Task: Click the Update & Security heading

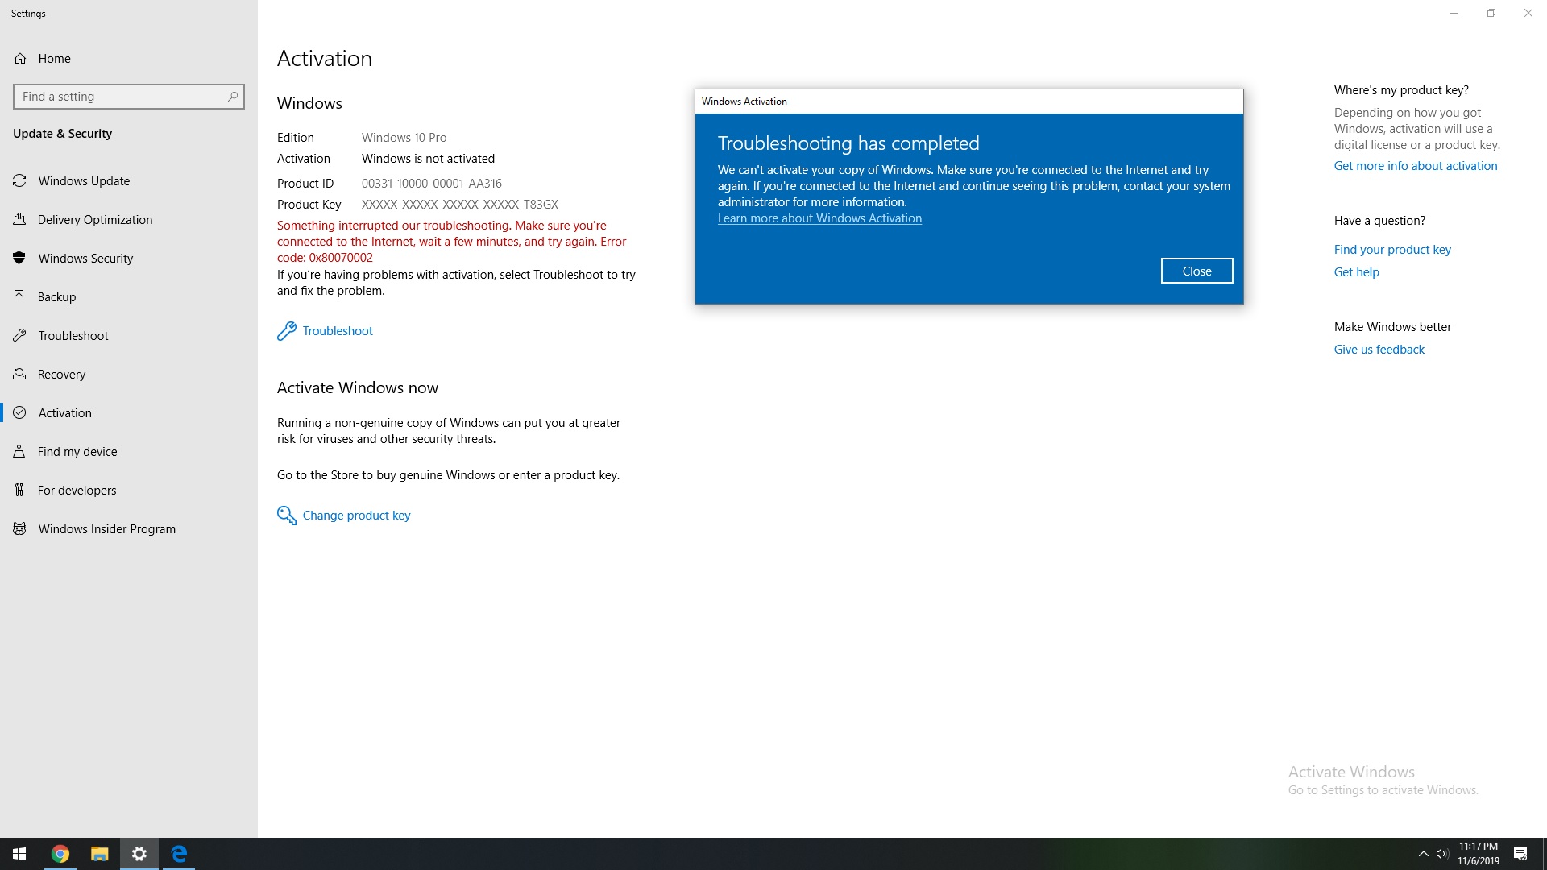Action: 62,134
